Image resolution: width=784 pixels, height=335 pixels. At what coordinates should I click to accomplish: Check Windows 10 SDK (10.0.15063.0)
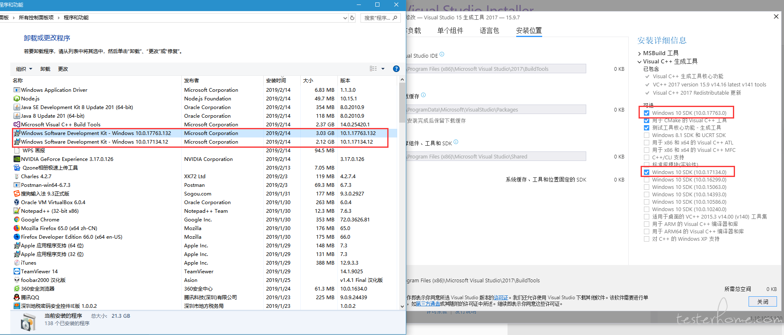(647, 187)
